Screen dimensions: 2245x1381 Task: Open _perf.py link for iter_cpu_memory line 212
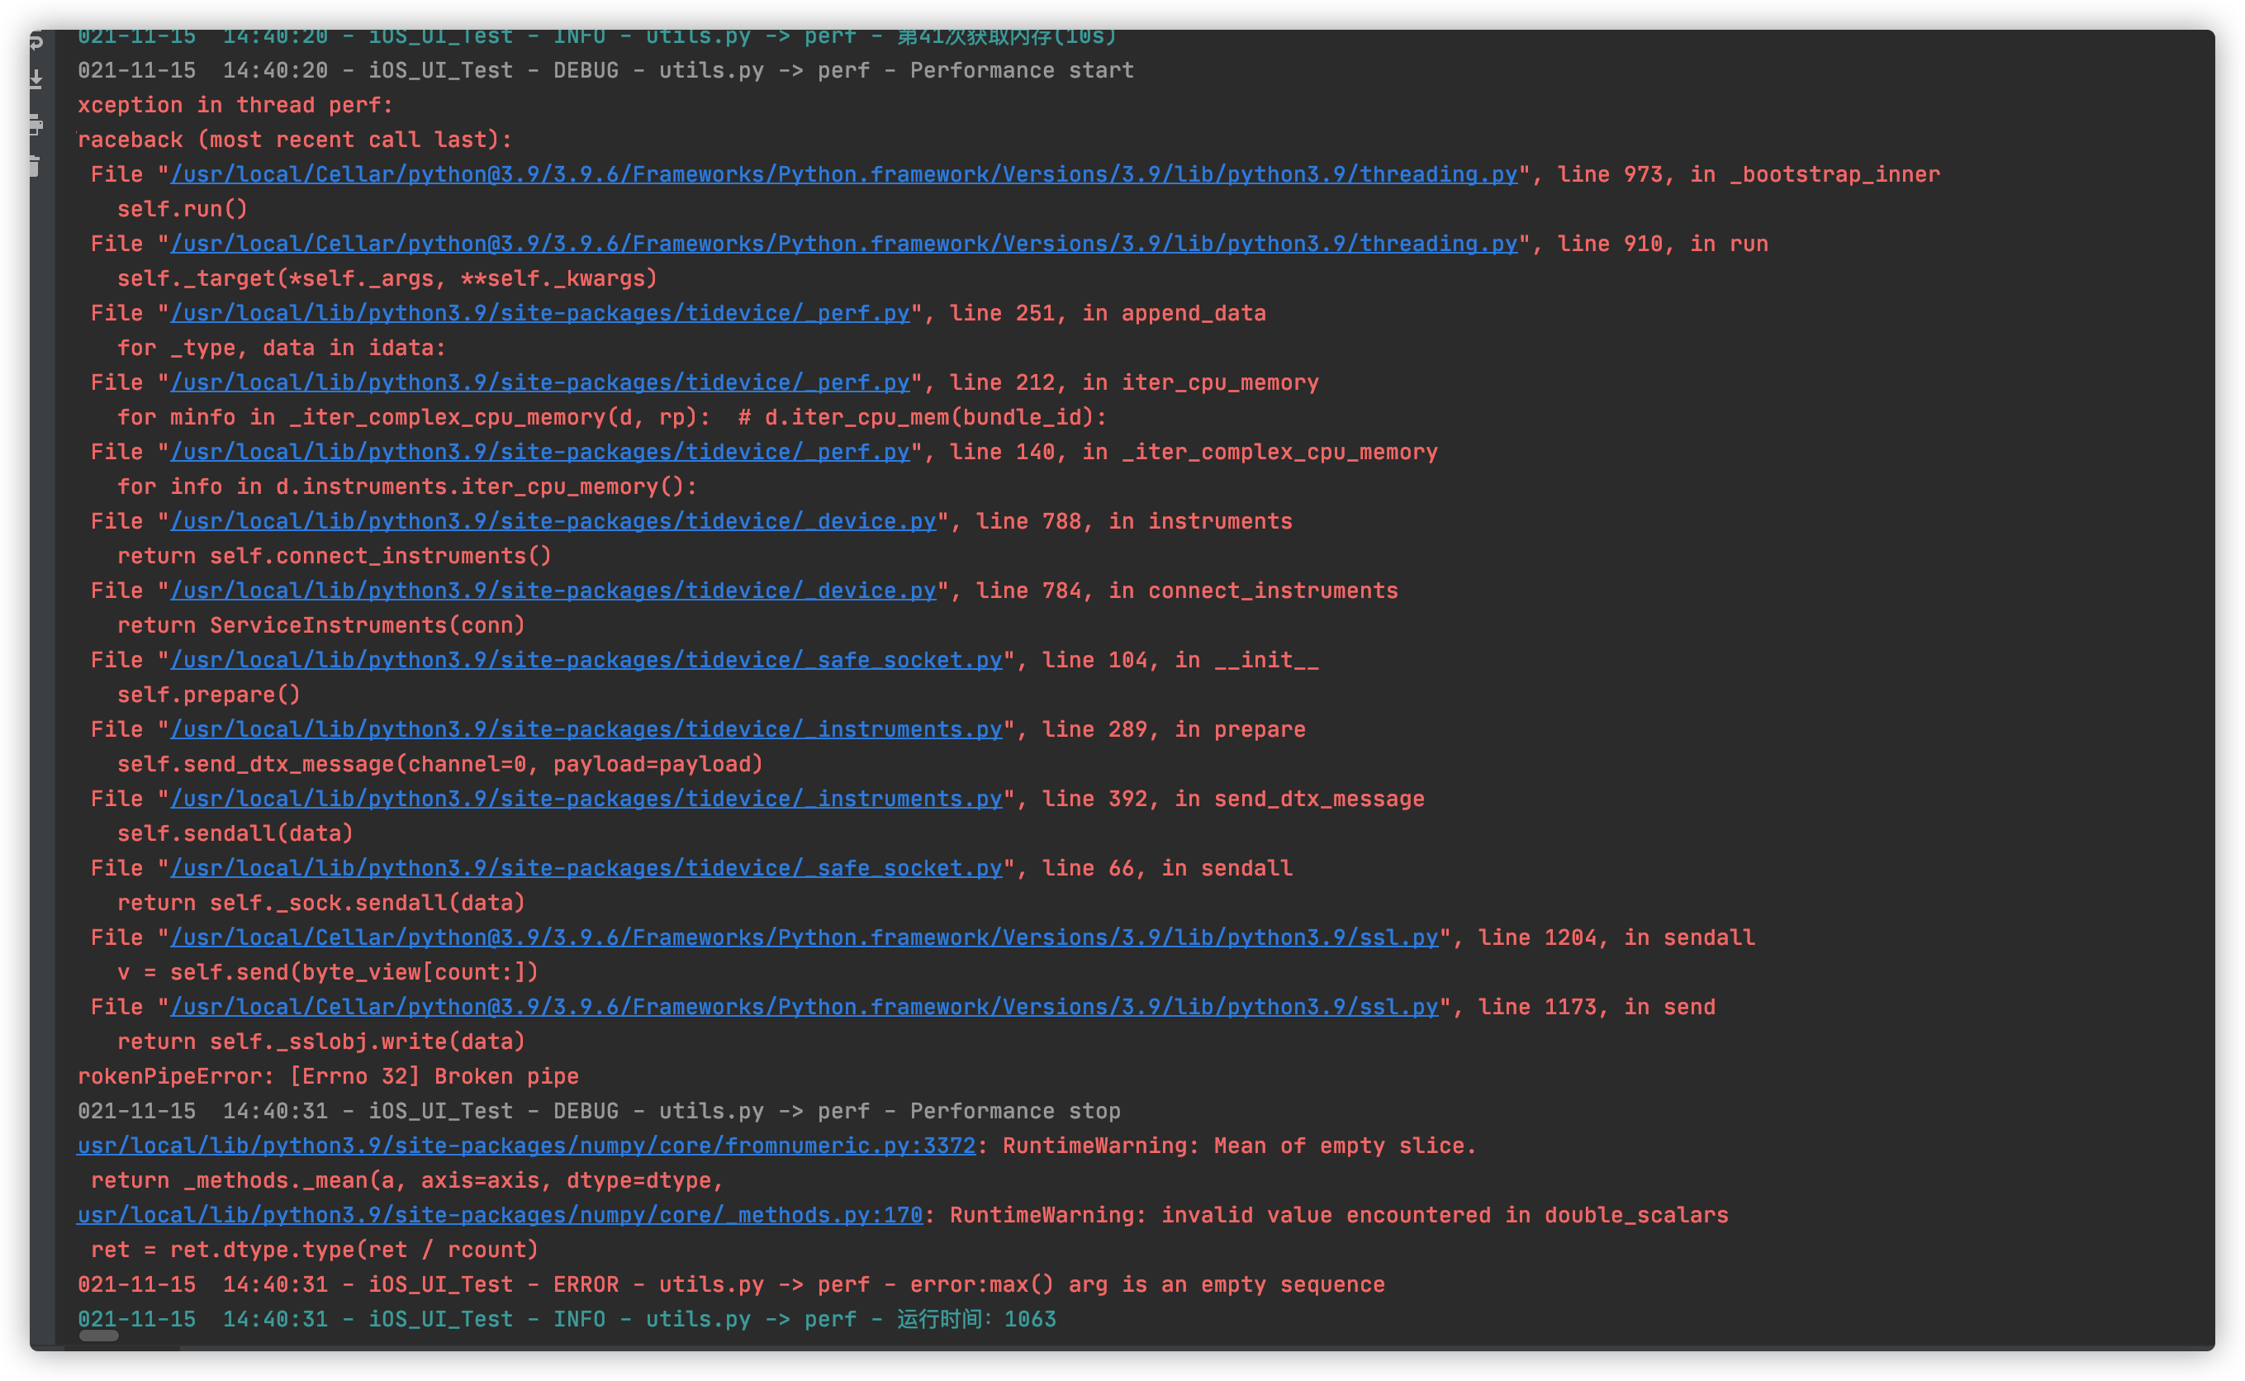point(540,382)
